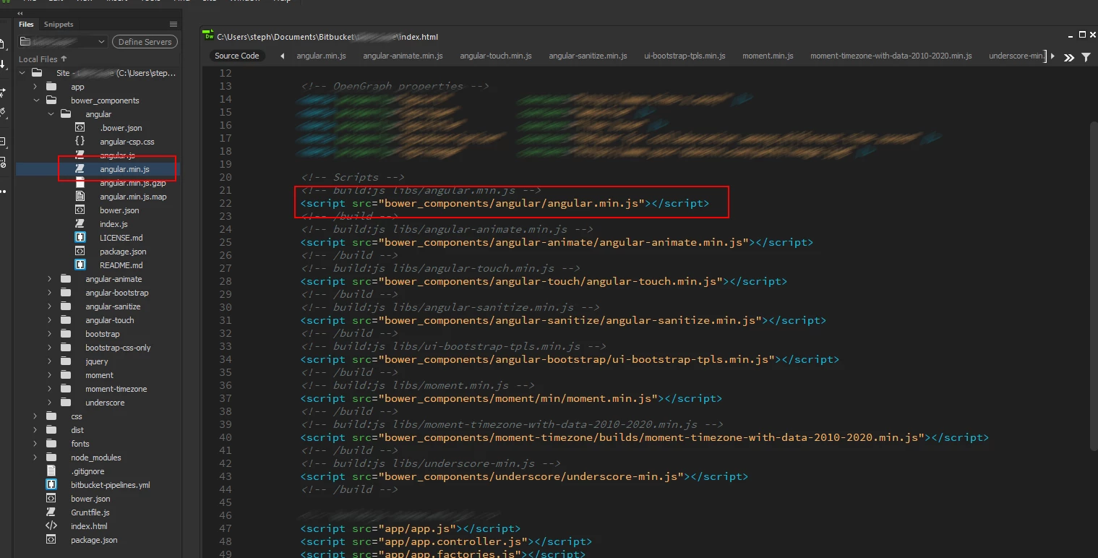Open related file ui-bootstrap-tpls.min.js
The image size is (1098, 558).
685,56
